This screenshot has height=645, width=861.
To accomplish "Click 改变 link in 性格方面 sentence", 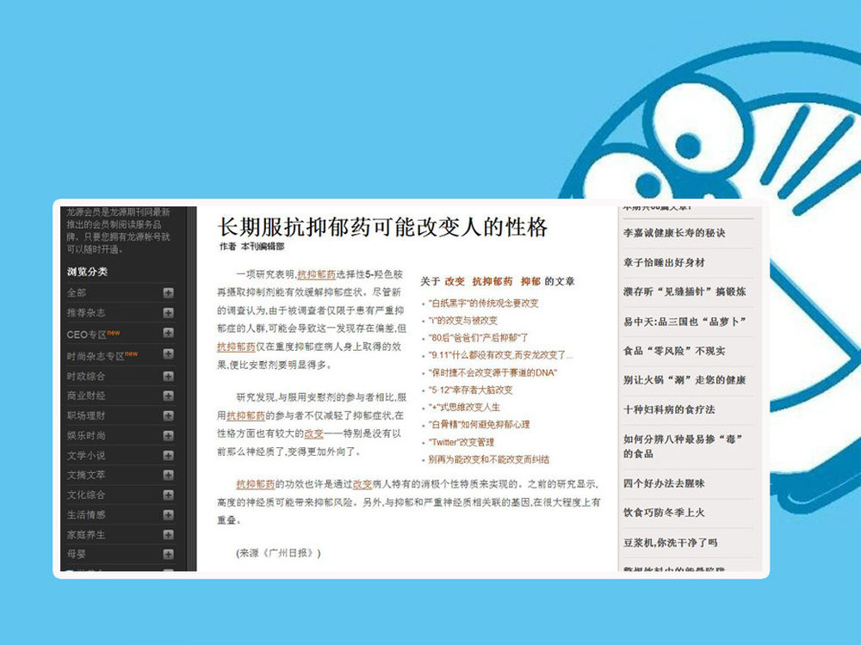I will (x=313, y=433).
